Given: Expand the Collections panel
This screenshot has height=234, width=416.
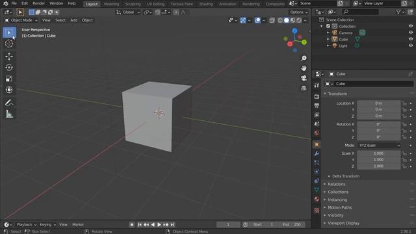Looking at the screenshot, I should 335,192.
